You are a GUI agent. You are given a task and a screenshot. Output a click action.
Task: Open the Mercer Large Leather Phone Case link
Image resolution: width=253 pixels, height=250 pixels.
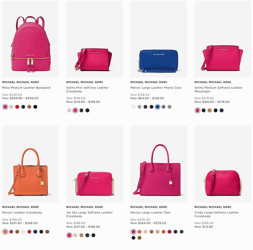[156, 87]
